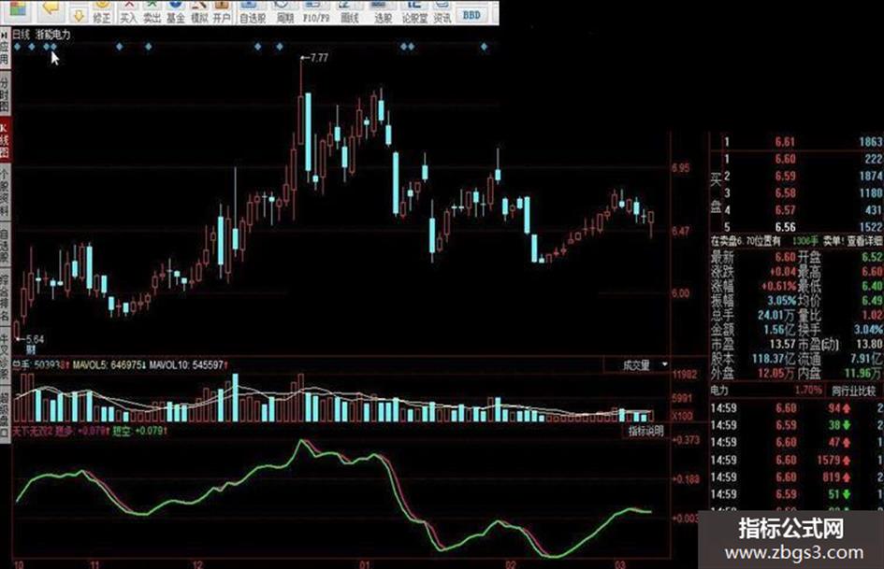The height and width of the screenshot is (569, 884).
Task: Click sell level 1 price 6.61
Action: pyautogui.click(x=785, y=142)
